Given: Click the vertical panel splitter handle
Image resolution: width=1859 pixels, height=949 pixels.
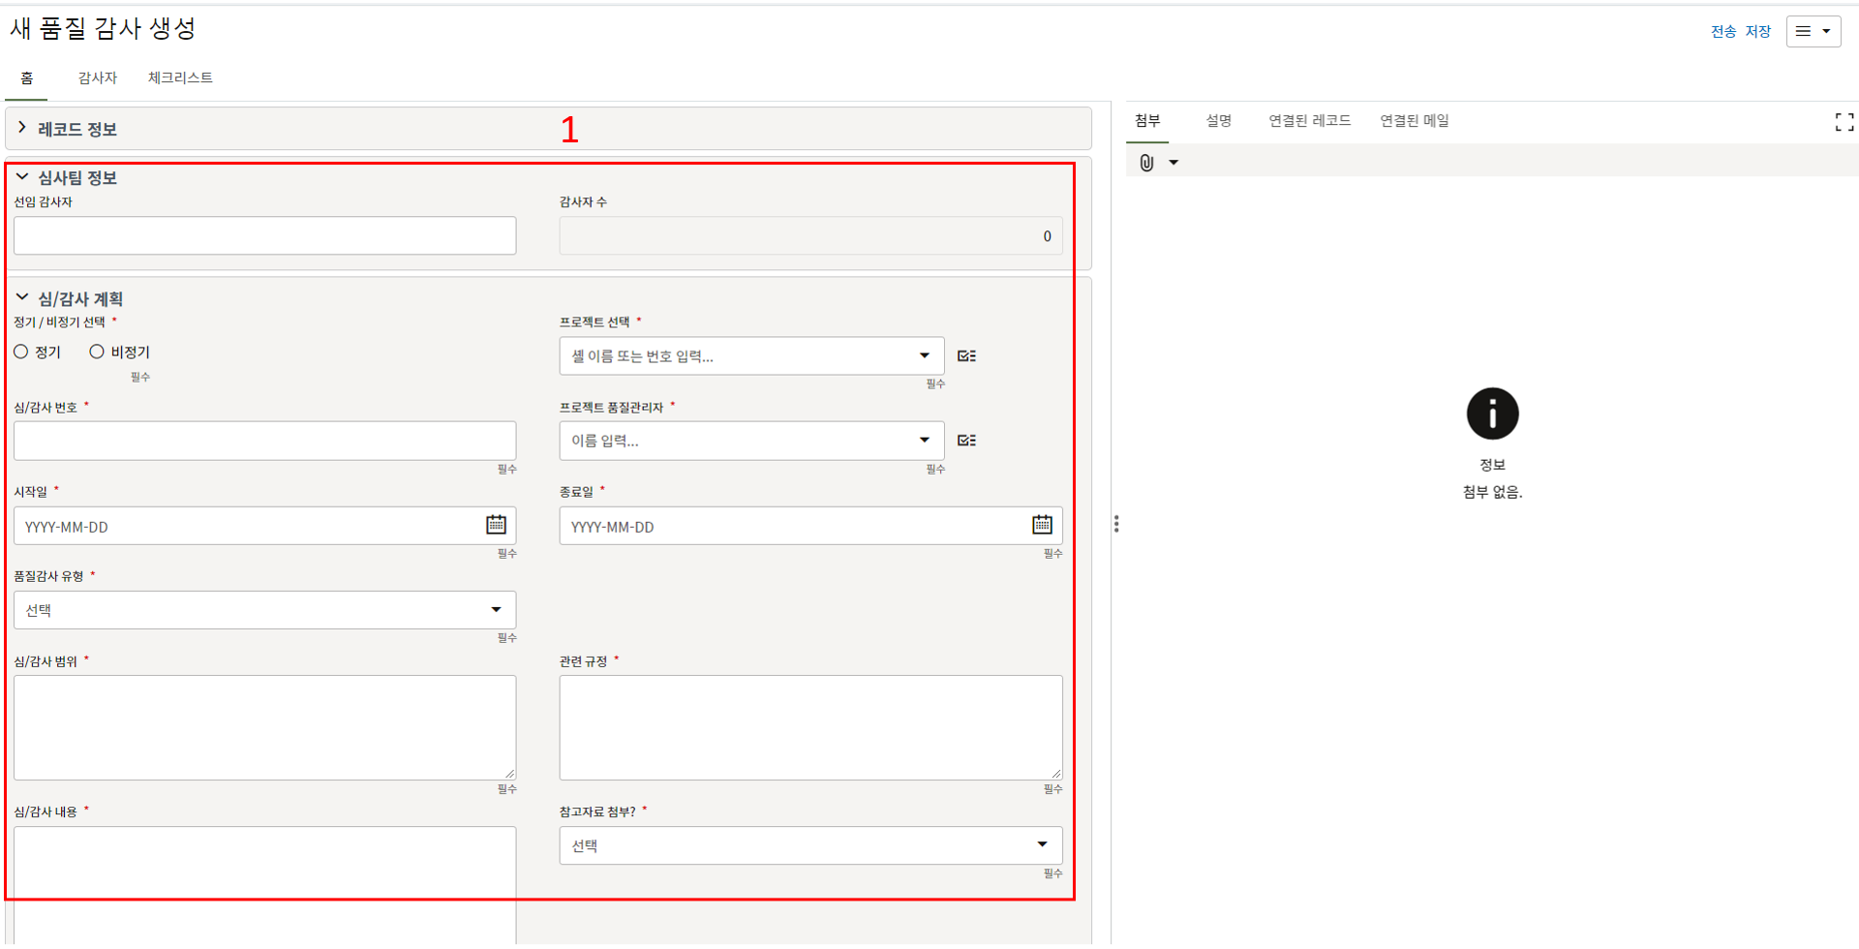Looking at the screenshot, I should point(1116,524).
